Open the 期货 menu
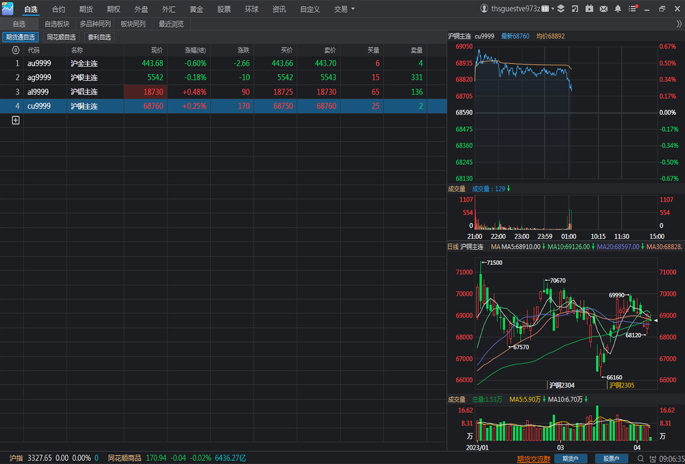This screenshot has height=464, width=685. [x=86, y=9]
